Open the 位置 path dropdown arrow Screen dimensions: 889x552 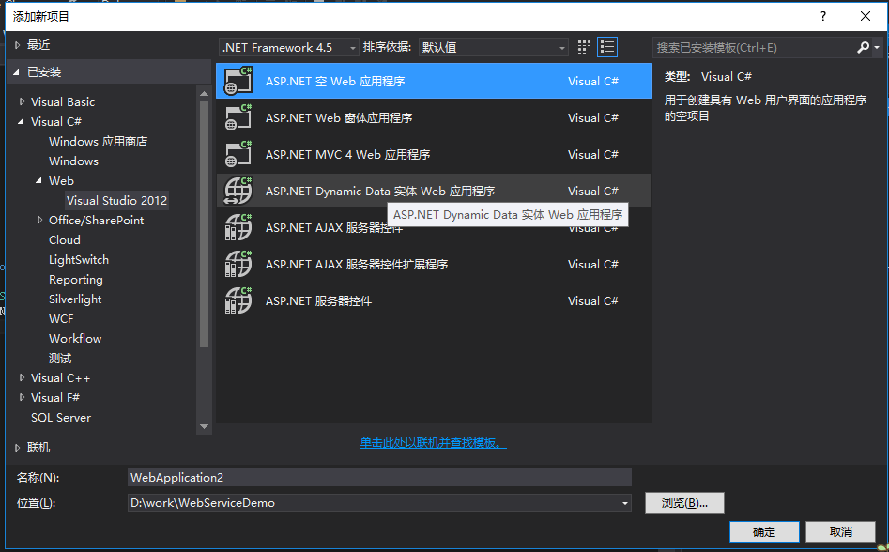(625, 503)
